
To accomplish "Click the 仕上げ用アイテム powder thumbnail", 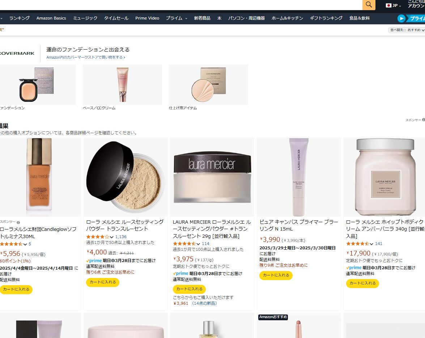I will [208, 85].
